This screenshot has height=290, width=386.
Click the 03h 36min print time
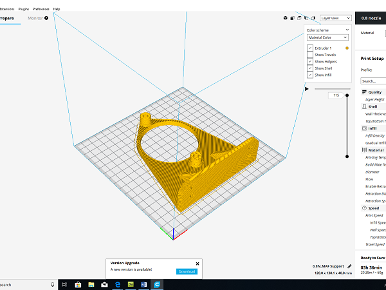371,267
